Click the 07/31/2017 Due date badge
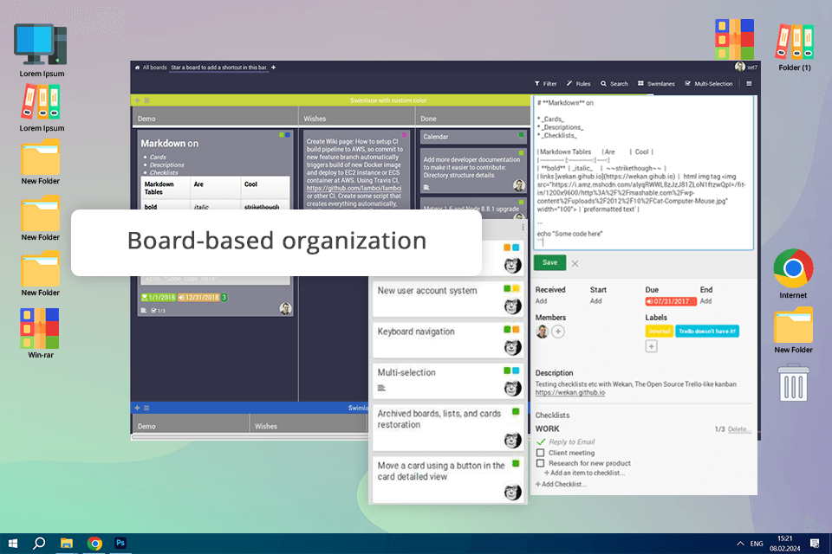Viewport: 832px width, 554px height. tap(670, 301)
